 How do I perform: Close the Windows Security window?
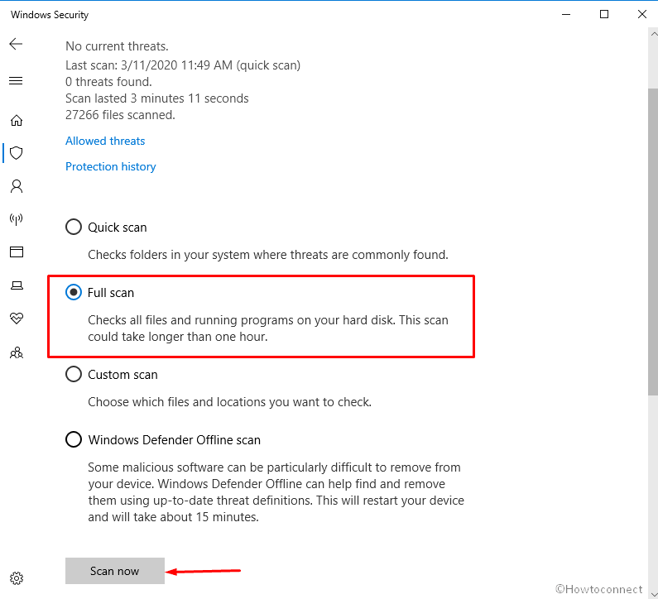click(641, 14)
